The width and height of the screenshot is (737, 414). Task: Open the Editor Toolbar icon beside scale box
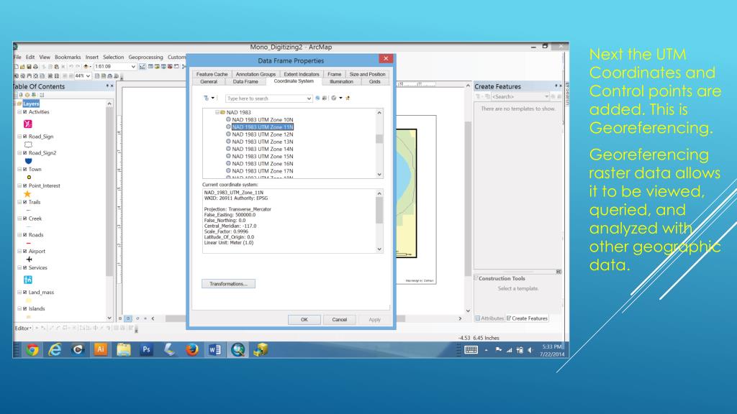142,67
